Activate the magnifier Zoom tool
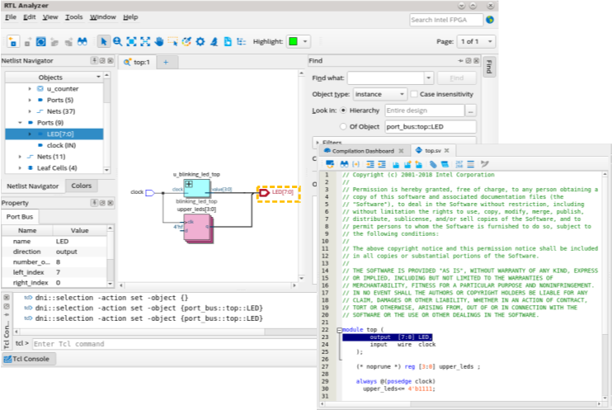612x410 pixels. [117, 41]
